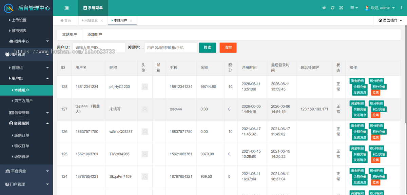Image resolution: width=407 pixels, height=195 pixels.
Task: Click the avatar image for user 127
Action: (145, 109)
